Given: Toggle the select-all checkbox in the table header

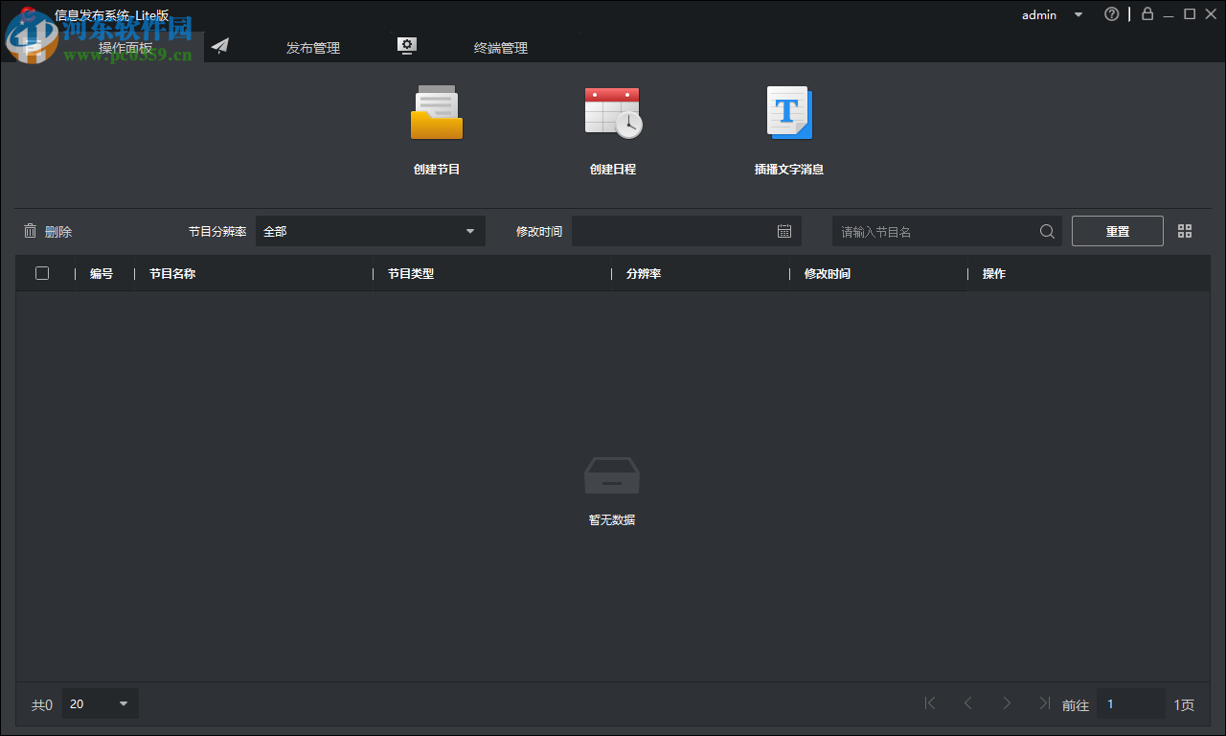Looking at the screenshot, I should [x=42, y=273].
